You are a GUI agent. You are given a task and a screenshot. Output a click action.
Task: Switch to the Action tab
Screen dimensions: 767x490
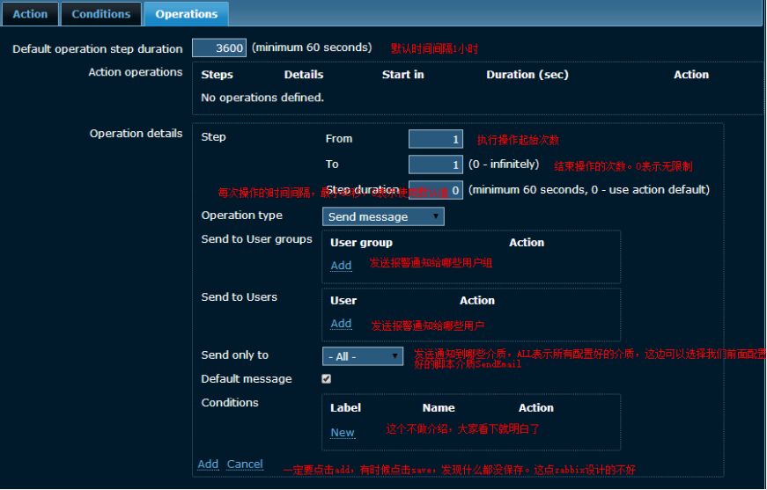click(x=30, y=14)
